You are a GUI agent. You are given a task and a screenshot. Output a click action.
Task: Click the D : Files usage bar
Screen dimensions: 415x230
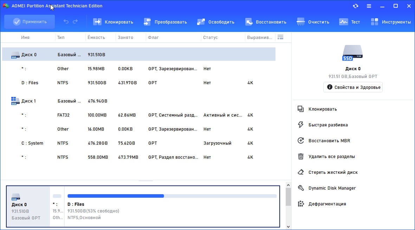pyautogui.click(x=172, y=196)
